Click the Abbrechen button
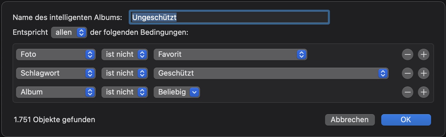The height and width of the screenshot is (137, 446). [x=350, y=120]
